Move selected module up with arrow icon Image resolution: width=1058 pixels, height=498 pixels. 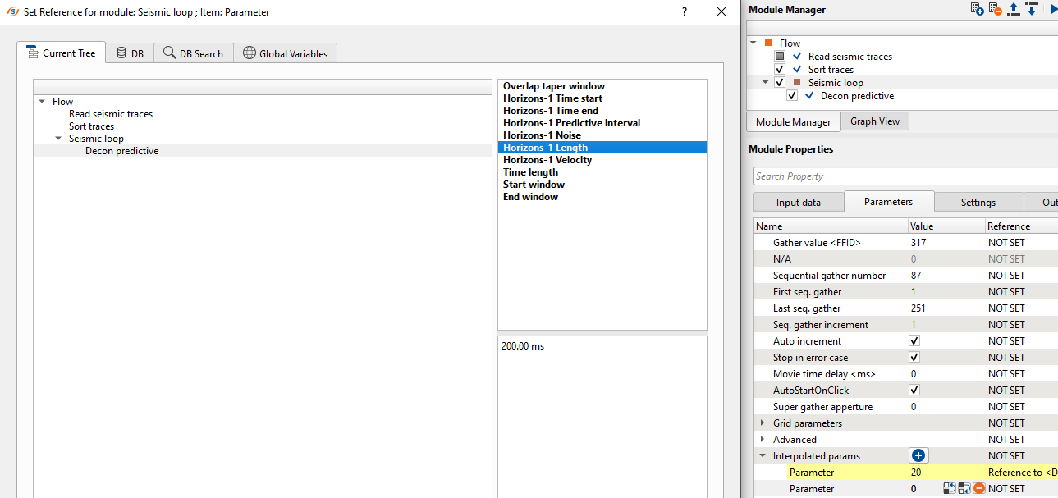point(1014,9)
